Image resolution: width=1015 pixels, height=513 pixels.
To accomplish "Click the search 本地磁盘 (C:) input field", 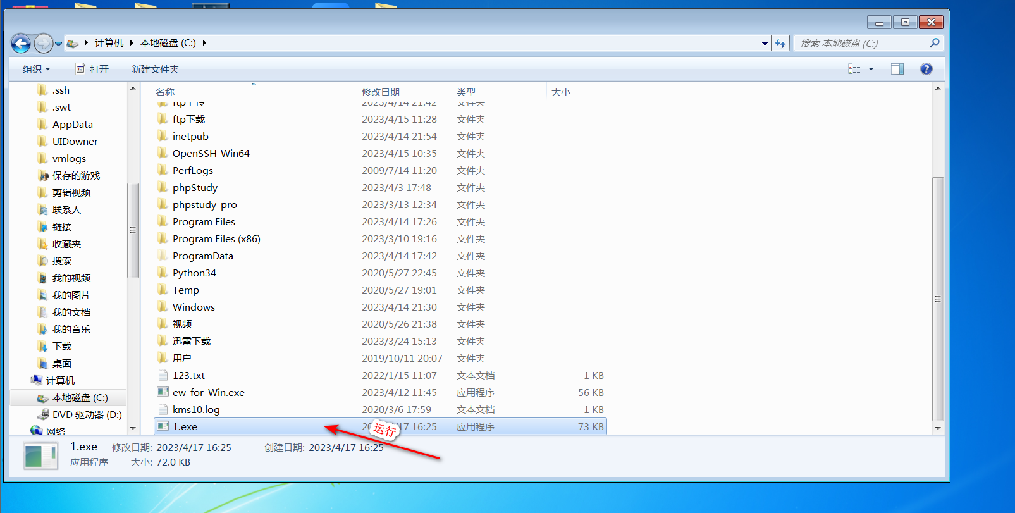I will 860,43.
